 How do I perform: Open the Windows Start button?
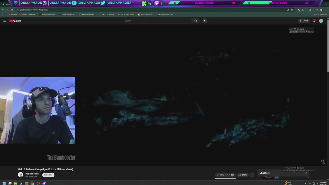(4, 183)
